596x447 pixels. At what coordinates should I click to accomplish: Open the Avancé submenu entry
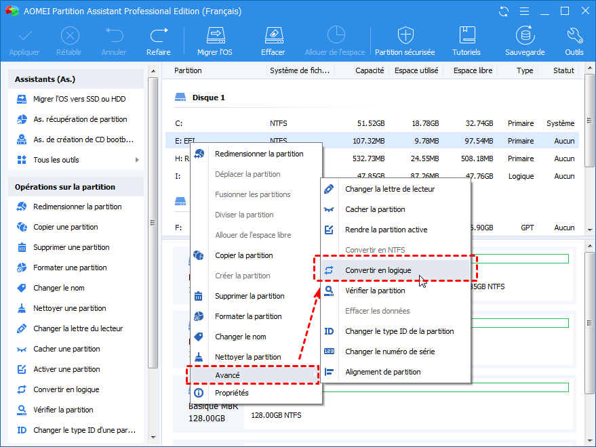coord(227,375)
